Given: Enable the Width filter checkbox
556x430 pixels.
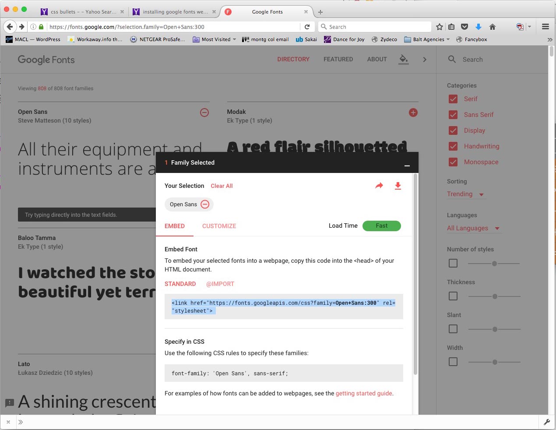Looking at the screenshot, I should [x=453, y=362].
